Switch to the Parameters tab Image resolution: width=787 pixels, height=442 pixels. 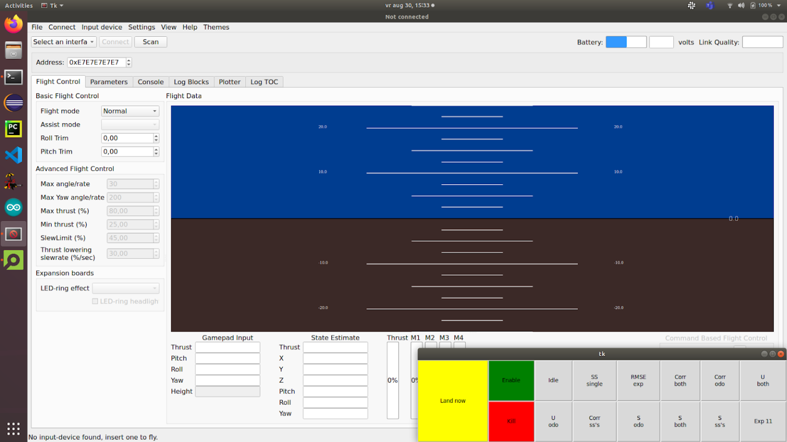click(x=109, y=82)
